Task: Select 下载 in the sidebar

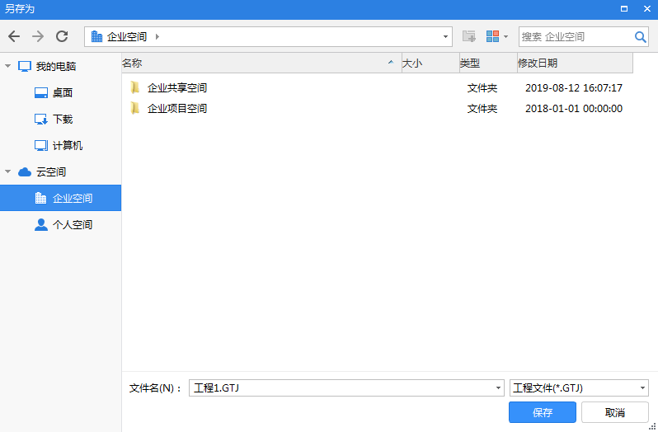Action: pos(63,120)
